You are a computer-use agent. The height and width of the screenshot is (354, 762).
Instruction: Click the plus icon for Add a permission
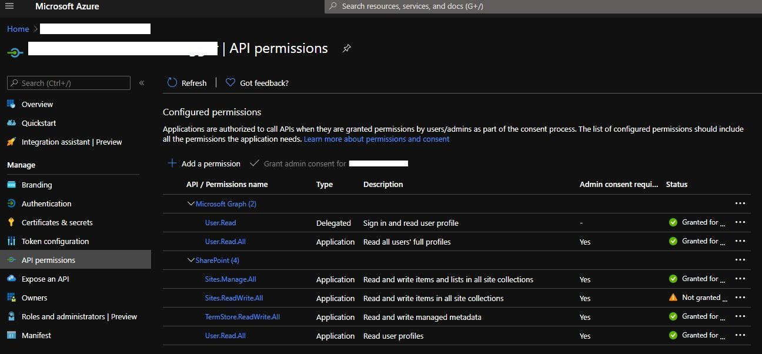(x=172, y=163)
